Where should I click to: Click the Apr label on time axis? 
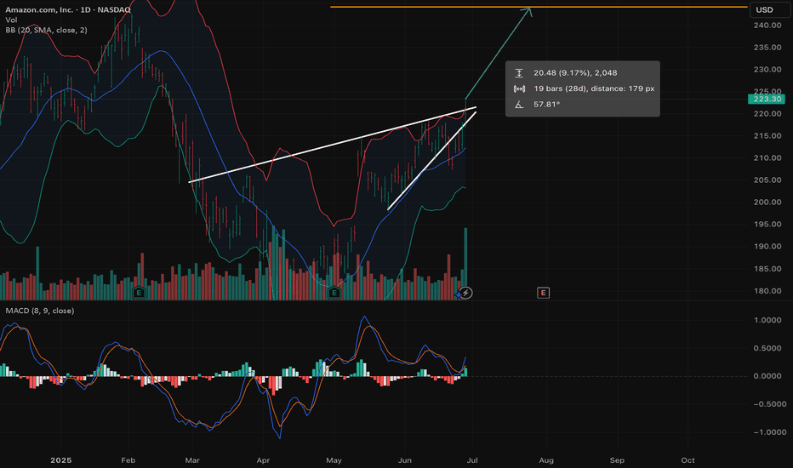pyautogui.click(x=263, y=460)
